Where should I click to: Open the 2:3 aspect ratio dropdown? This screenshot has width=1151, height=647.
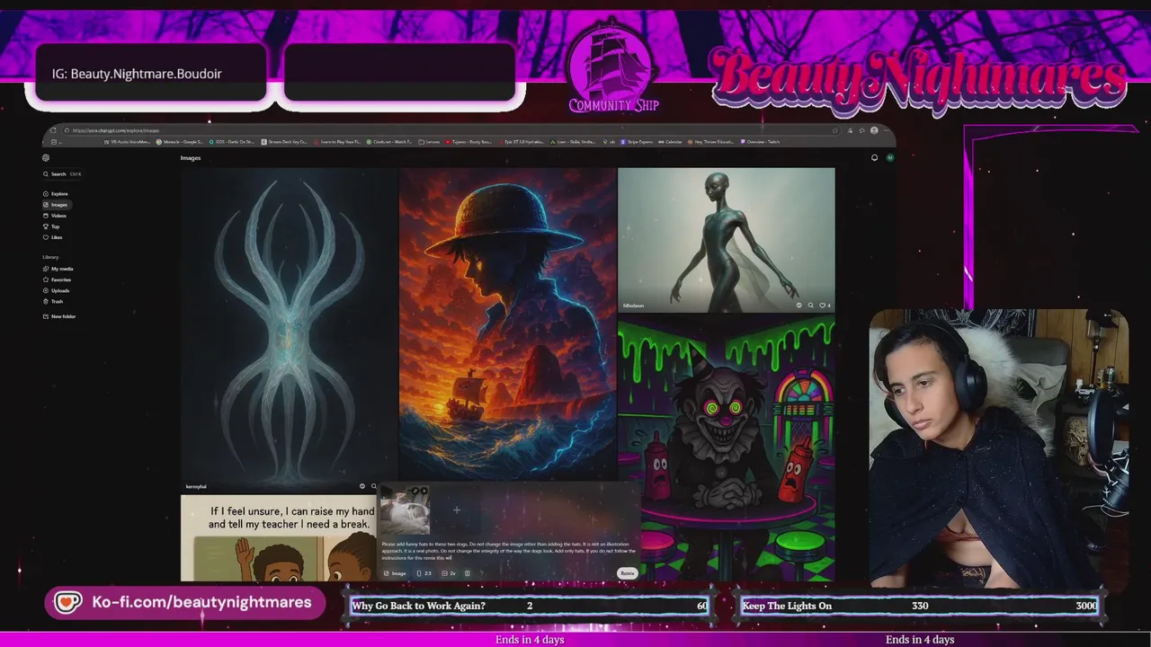click(x=424, y=573)
